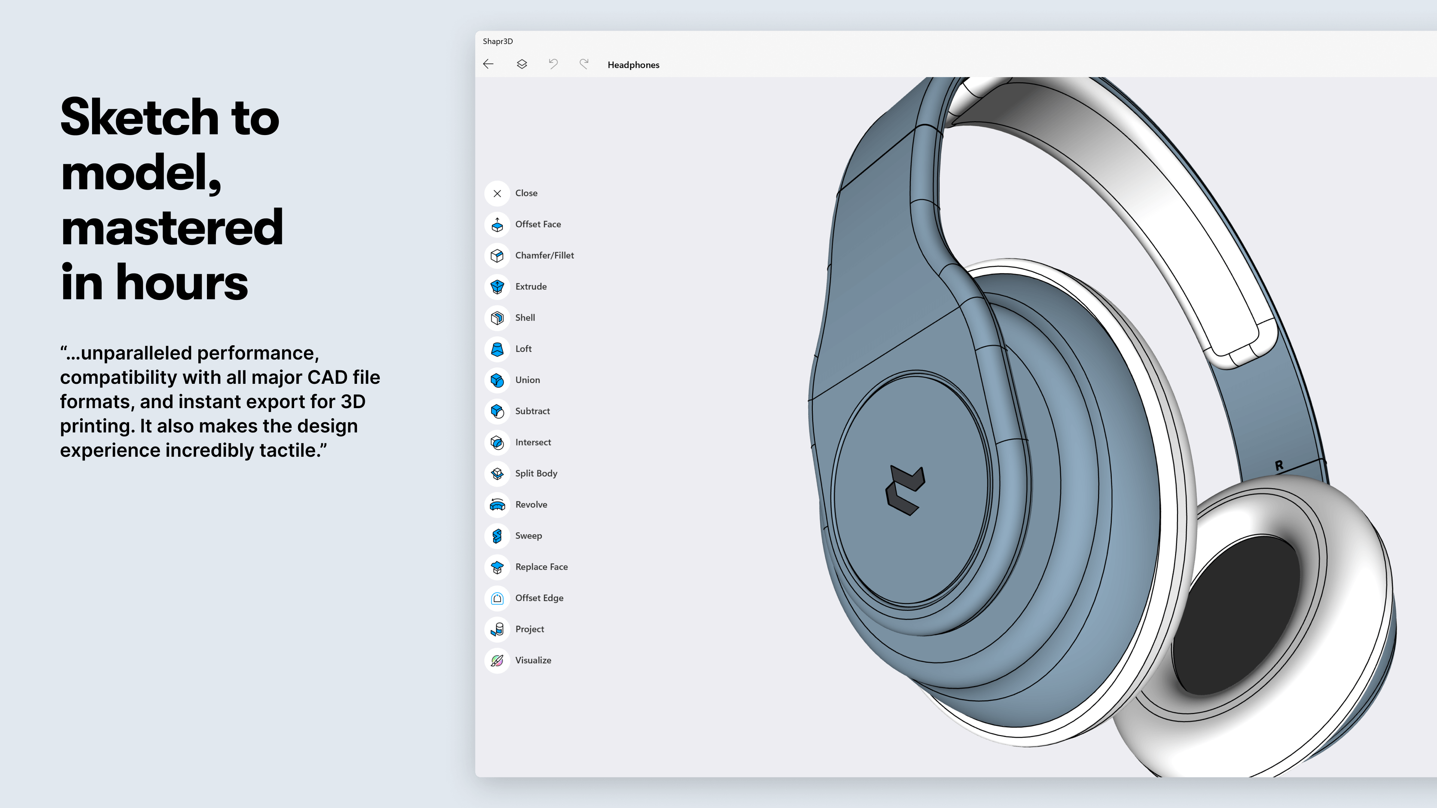The height and width of the screenshot is (808, 1437).
Task: Activate the Revolve tool icon
Action: [497, 505]
